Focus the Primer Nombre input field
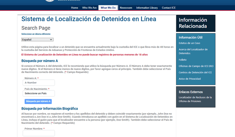Viewport: 235px width, 137px height. (39, 133)
